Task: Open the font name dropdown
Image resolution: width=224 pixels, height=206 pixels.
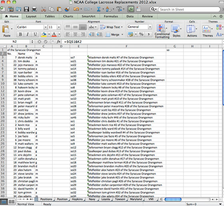Action: point(46,27)
